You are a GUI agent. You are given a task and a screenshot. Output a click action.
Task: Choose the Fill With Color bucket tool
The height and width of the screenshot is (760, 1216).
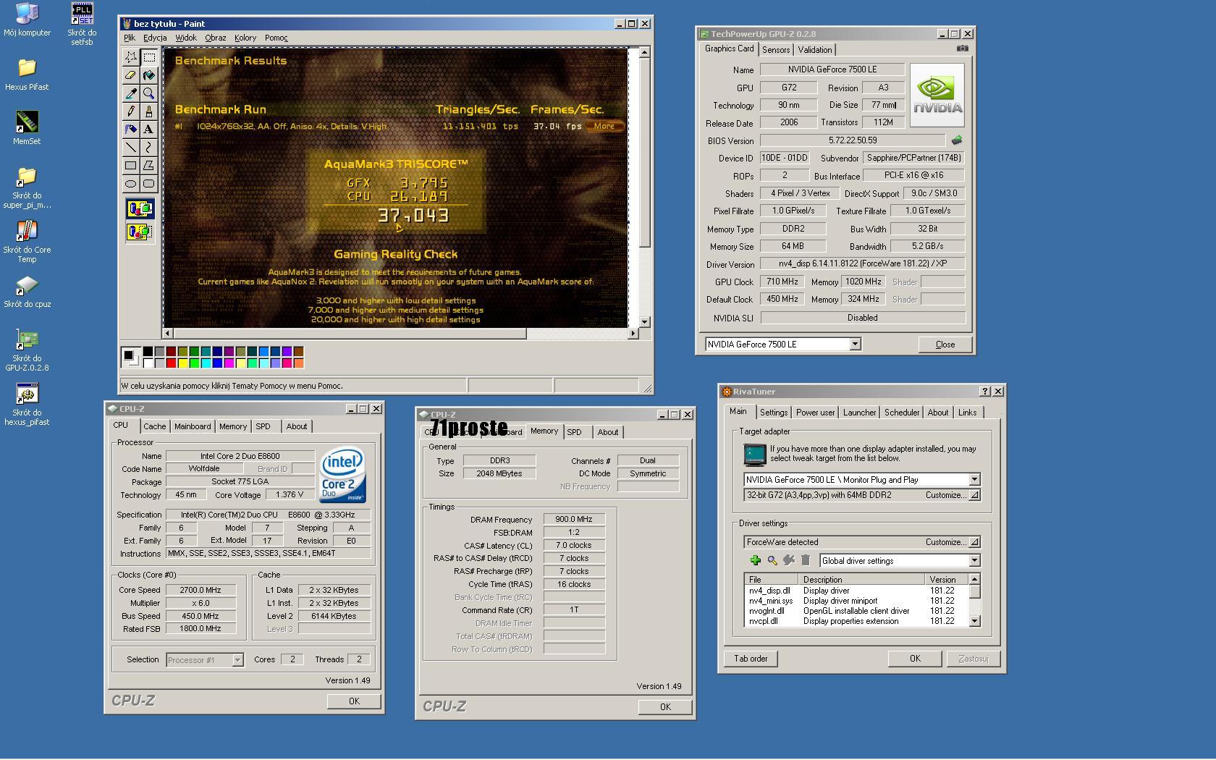point(148,75)
